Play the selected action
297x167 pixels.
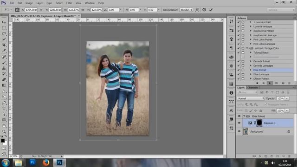click(x=270, y=83)
